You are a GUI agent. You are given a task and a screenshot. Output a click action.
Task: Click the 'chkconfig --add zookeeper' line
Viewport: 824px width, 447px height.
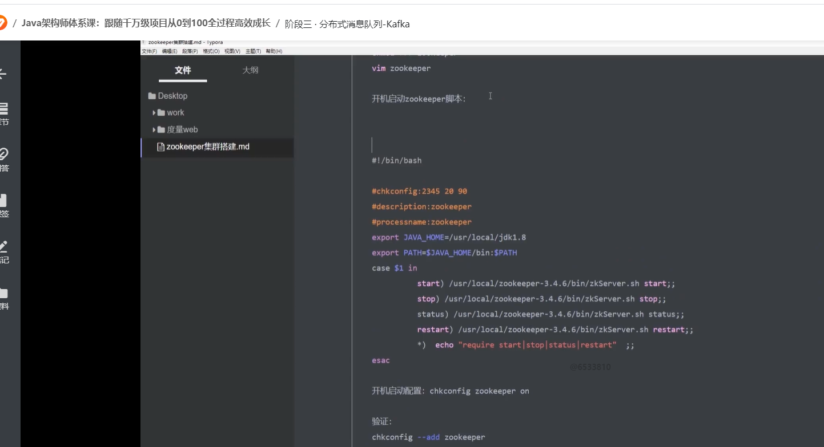click(x=428, y=437)
